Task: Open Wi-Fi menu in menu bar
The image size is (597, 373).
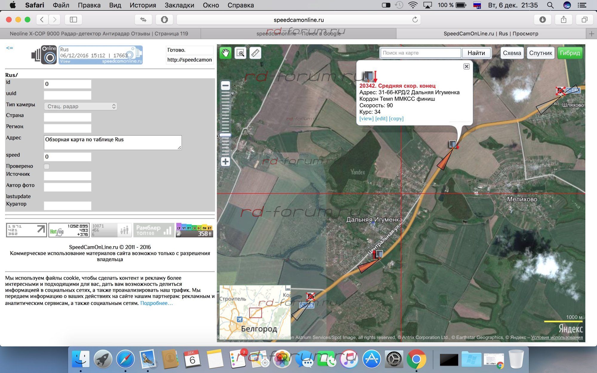Action: (x=413, y=5)
